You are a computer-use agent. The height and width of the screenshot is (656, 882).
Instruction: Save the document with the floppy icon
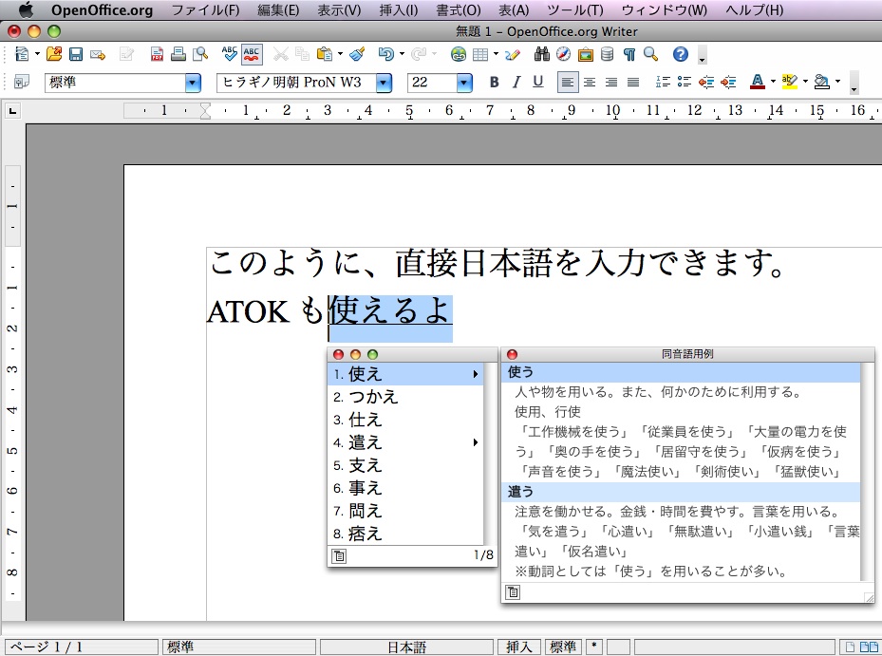click(x=75, y=54)
